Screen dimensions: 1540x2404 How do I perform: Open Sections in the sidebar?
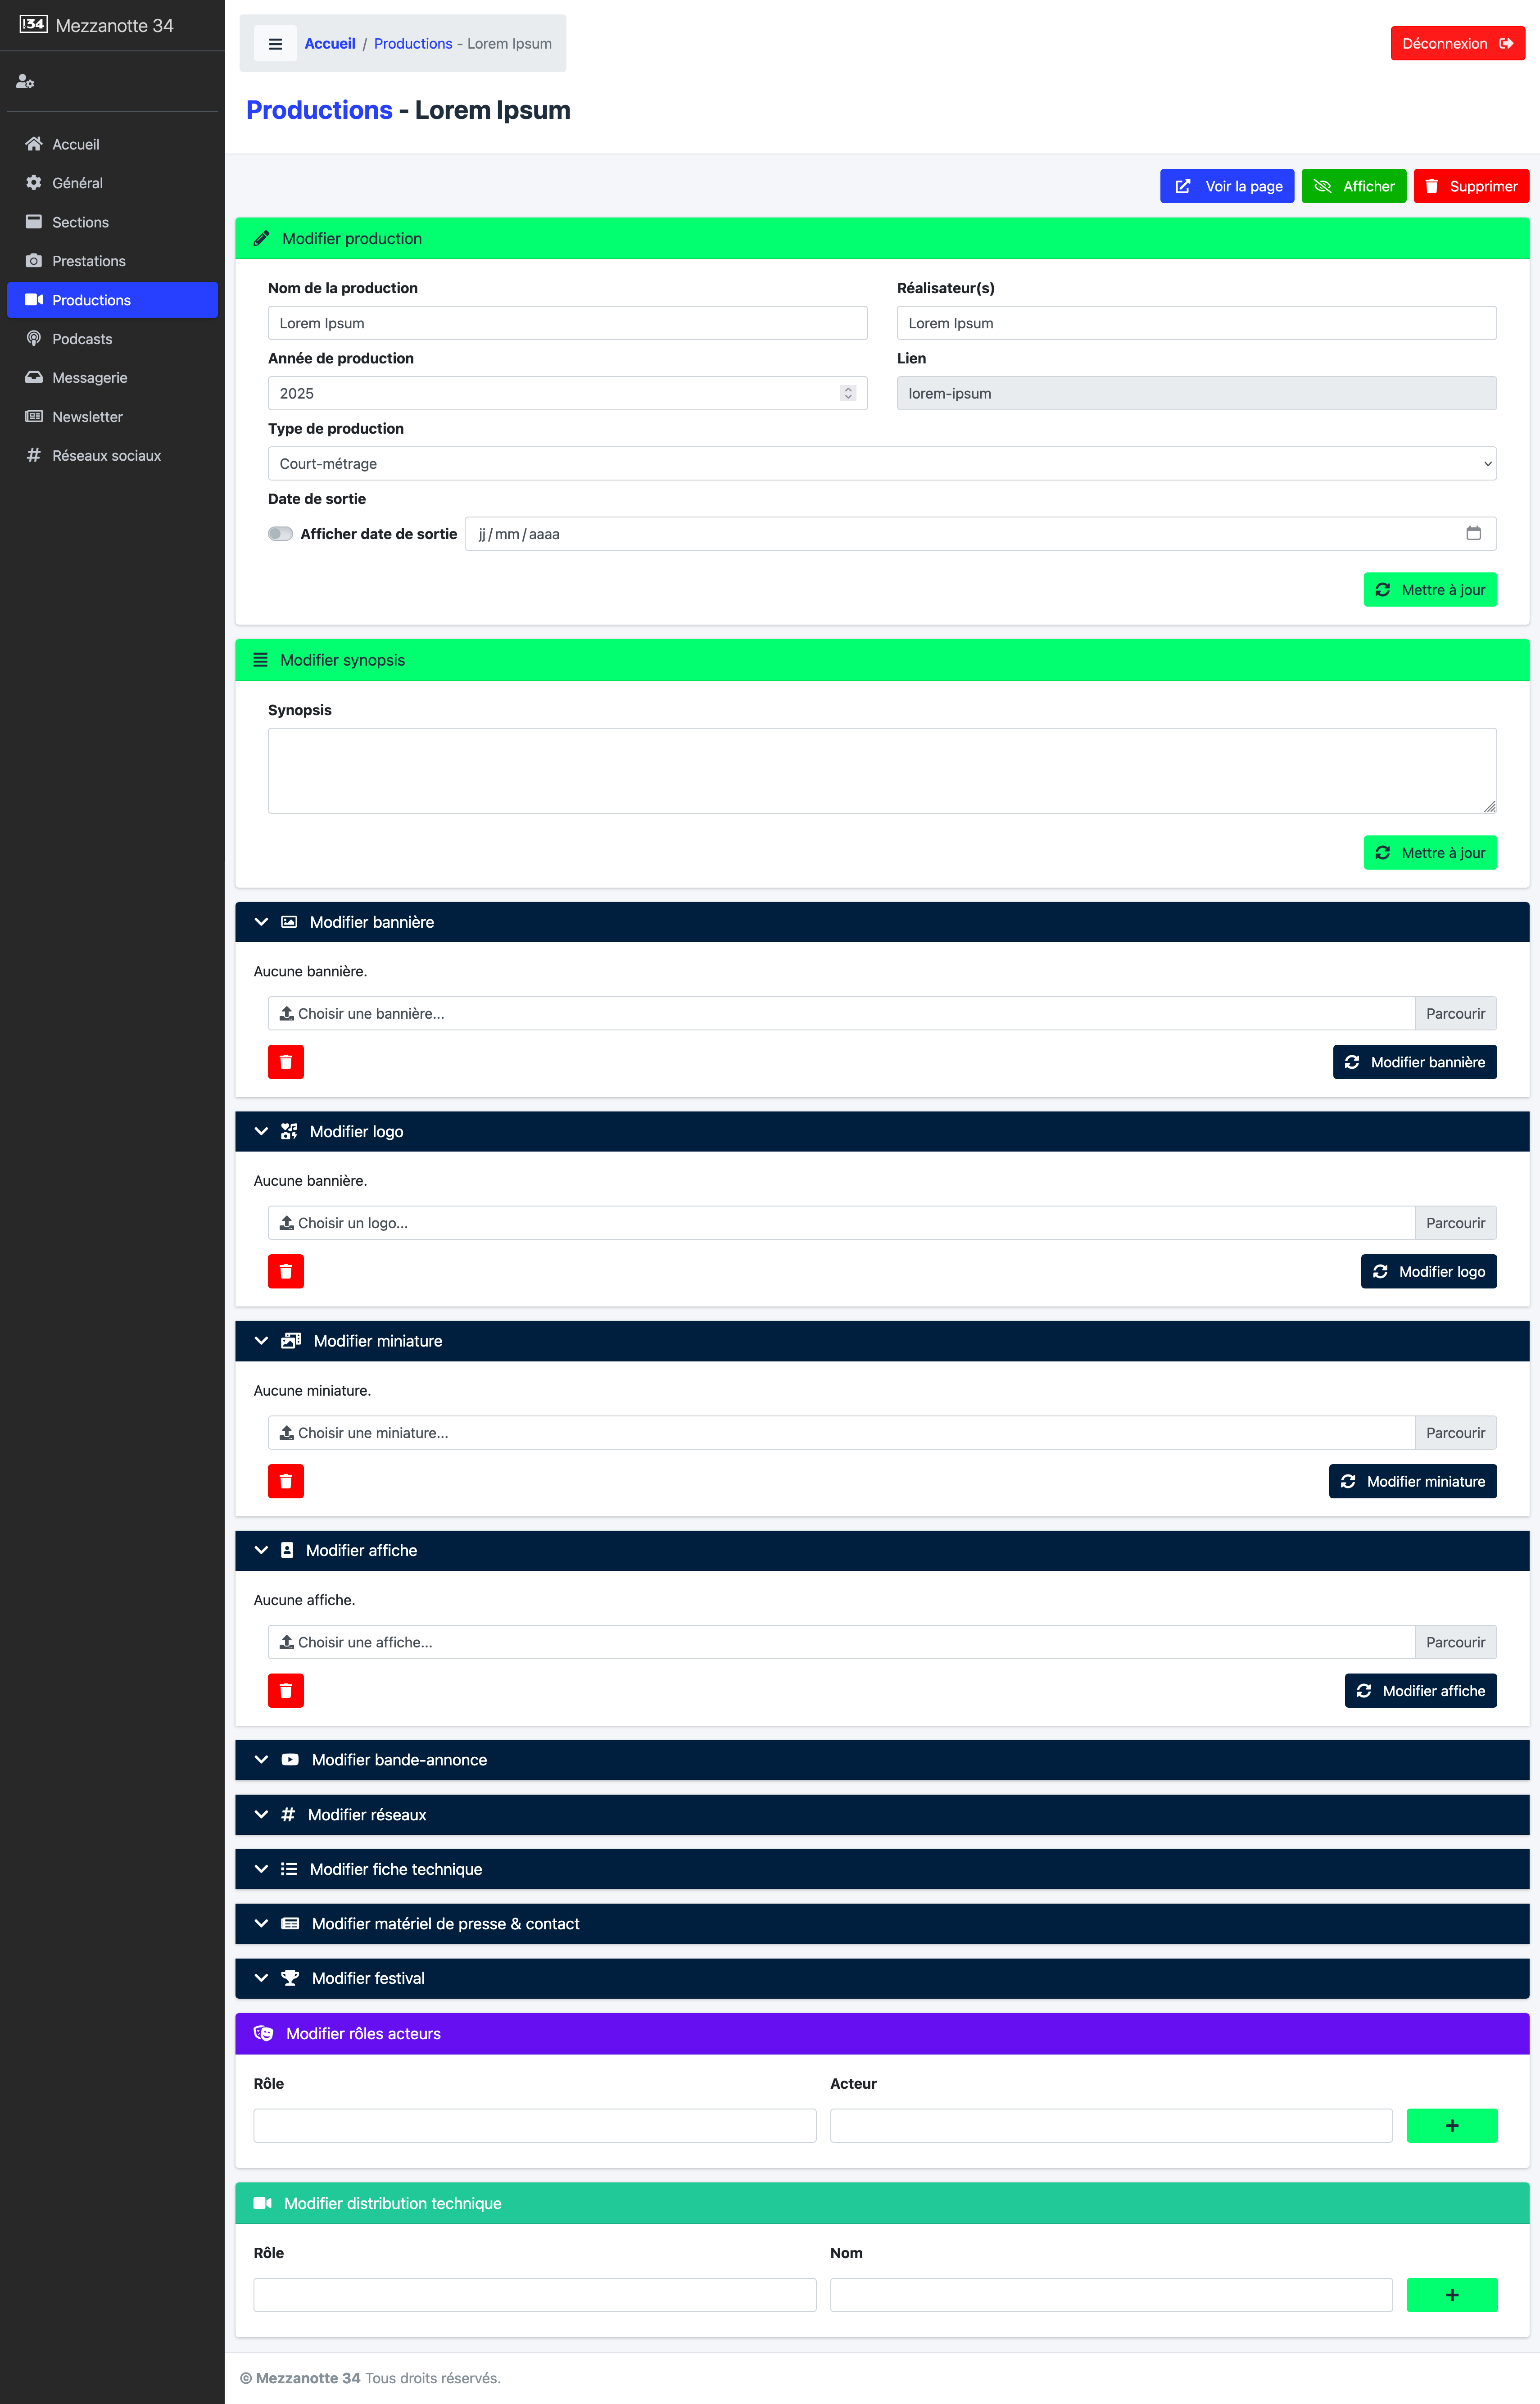coord(112,222)
